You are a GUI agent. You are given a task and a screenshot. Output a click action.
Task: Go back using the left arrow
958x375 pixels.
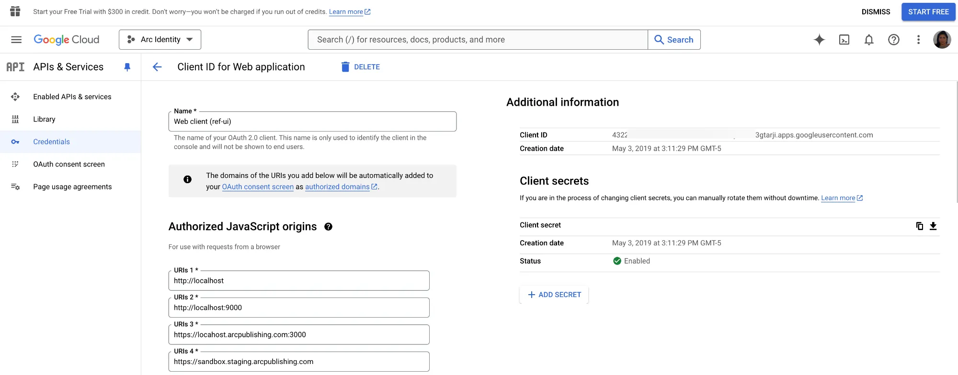pyautogui.click(x=157, y=67)
